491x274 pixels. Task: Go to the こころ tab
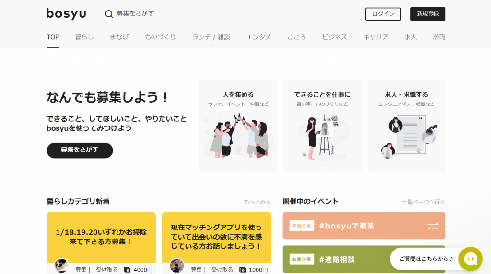tap(296, 37)
